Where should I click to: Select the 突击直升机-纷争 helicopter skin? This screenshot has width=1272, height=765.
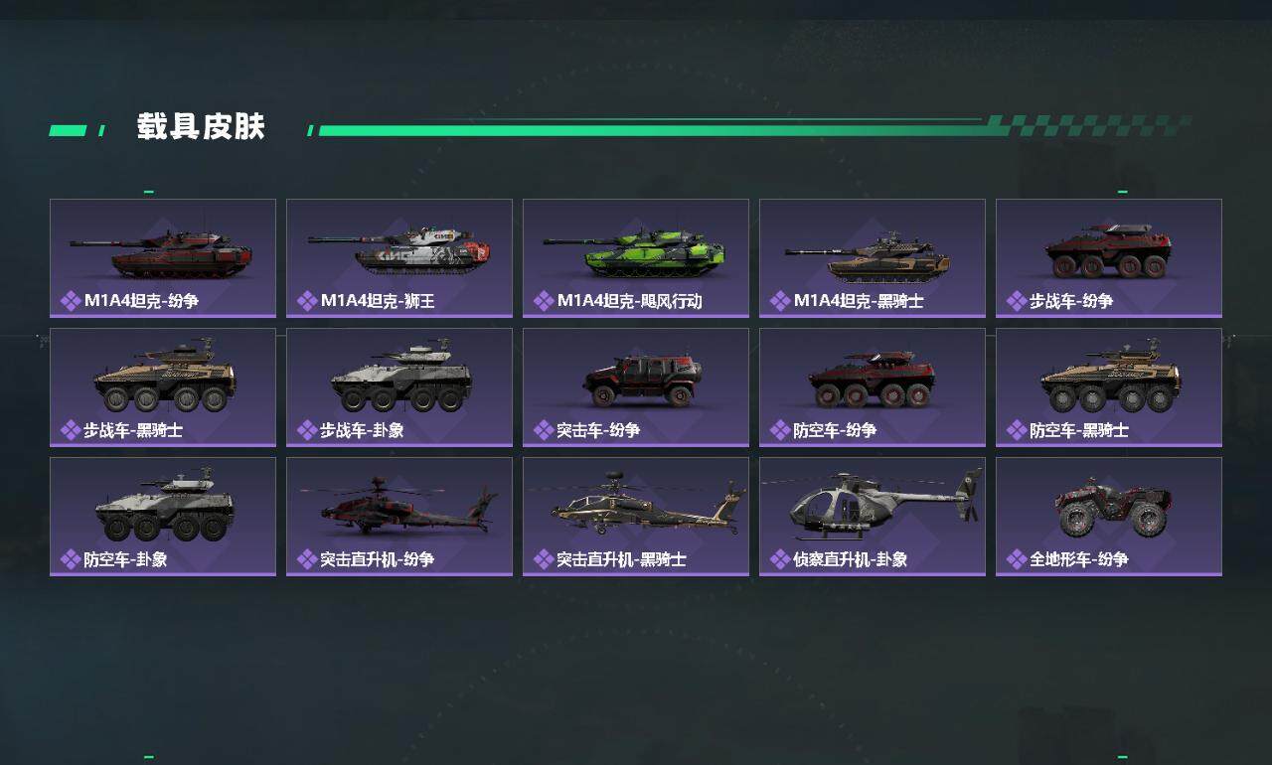399,517
